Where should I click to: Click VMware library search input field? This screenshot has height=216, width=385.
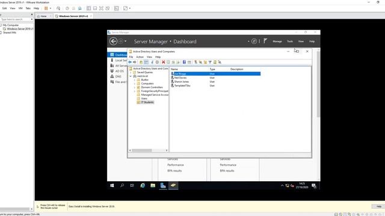[14, 19]
